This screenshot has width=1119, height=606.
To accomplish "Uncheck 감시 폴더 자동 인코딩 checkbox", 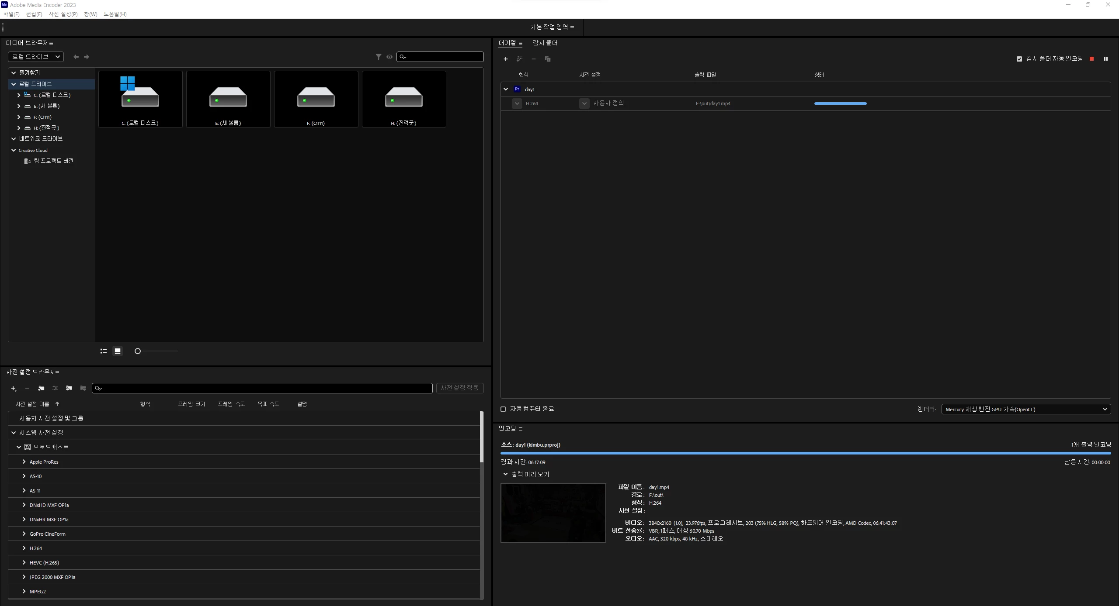I will [x=1019, y=59].
